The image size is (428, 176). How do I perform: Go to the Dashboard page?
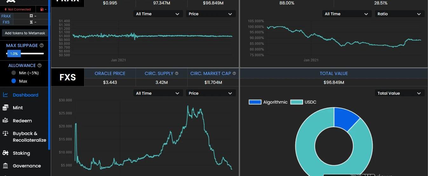[25, 95]
